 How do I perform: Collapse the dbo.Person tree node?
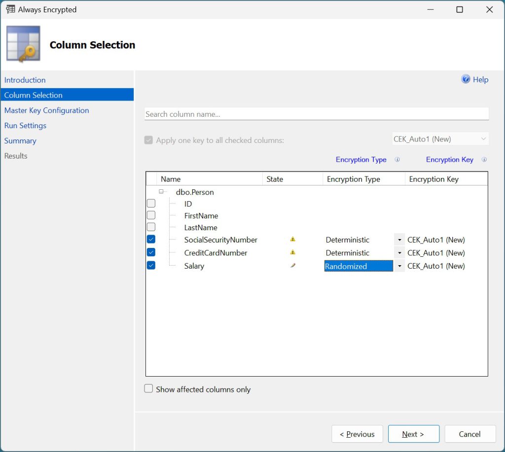(x=161, y=192)
